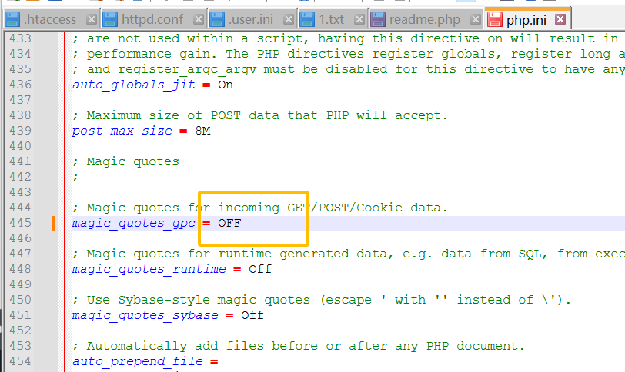This screenshot has width=625, height=372.
Task: Click the Off value of magic_quotes_runtime
Action: pyautogui.click(x=260, y=269)
